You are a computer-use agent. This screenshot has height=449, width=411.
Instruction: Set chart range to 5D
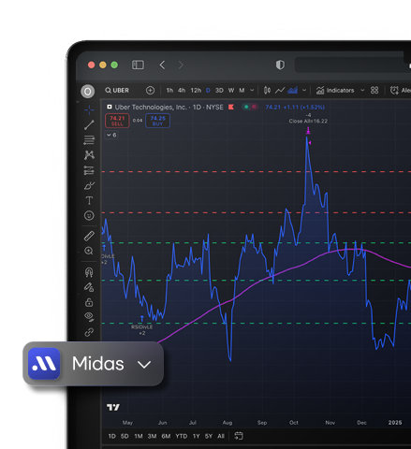125,436
